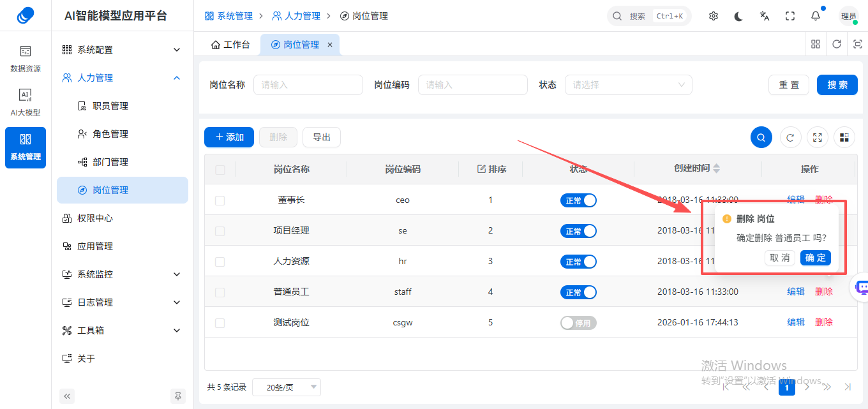
Task: Toggle the 董事长 status switch
Action: (x=578, y=200)
